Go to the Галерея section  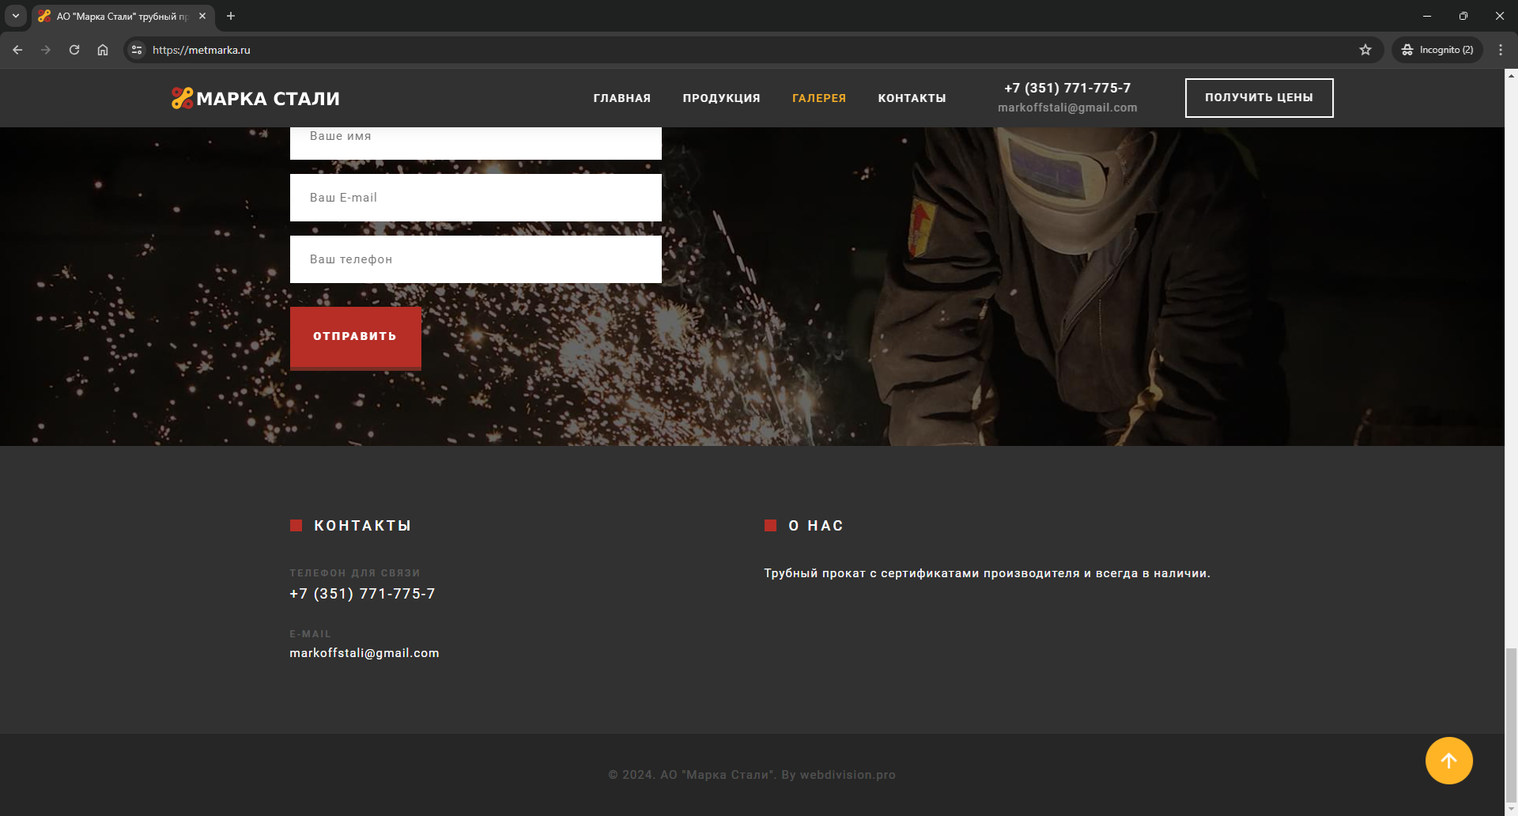[818, 98]
